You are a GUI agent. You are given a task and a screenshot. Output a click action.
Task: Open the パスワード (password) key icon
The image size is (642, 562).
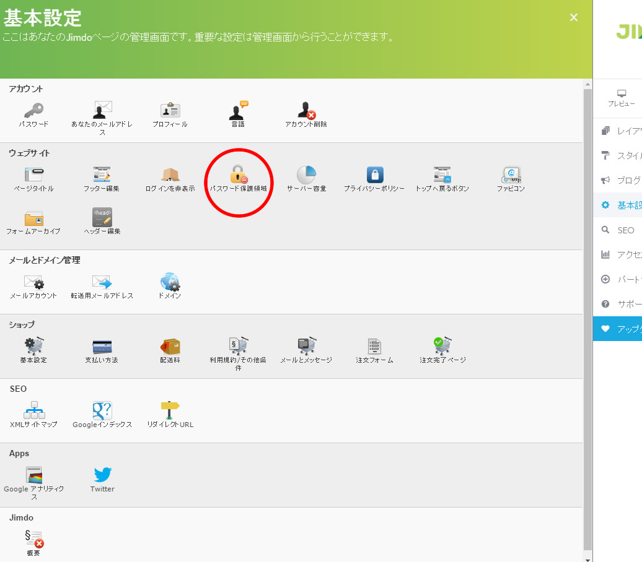[33, 110]
